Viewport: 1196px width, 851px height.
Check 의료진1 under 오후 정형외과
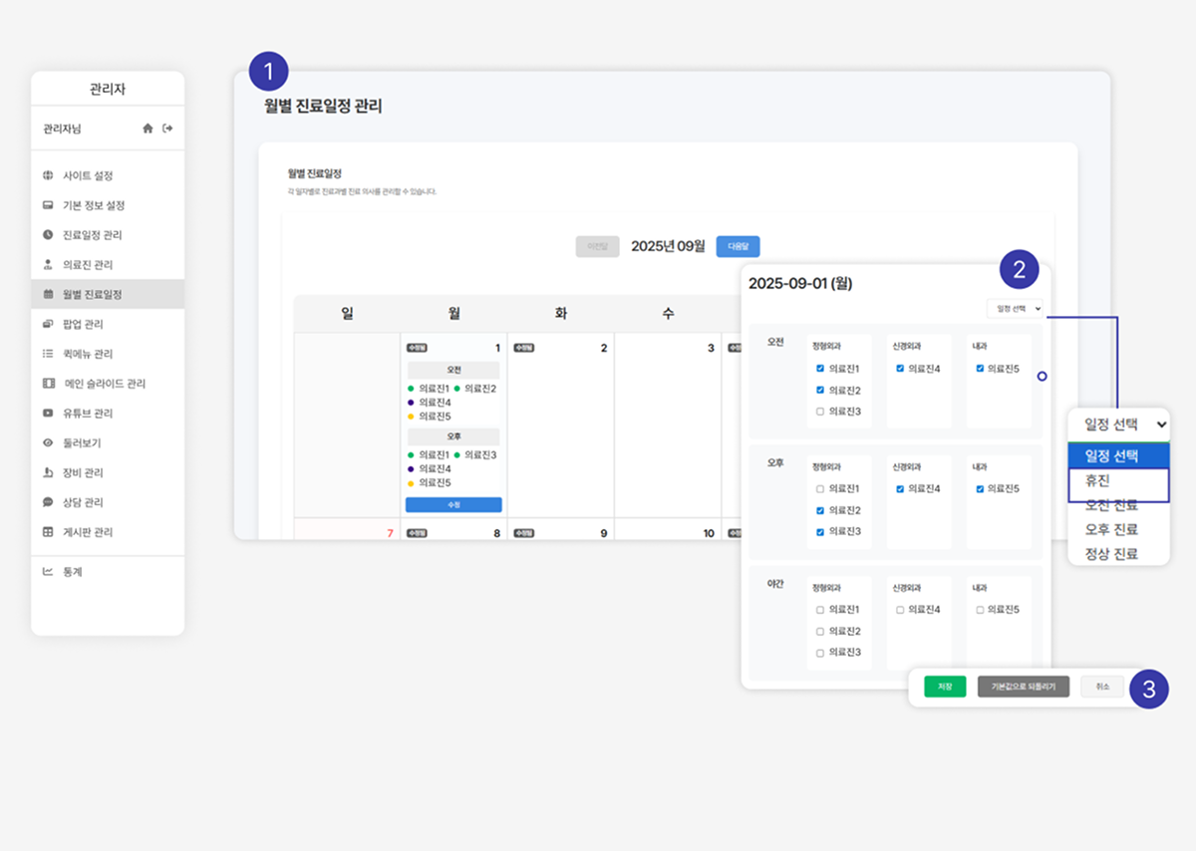click(x=820, y=489)
